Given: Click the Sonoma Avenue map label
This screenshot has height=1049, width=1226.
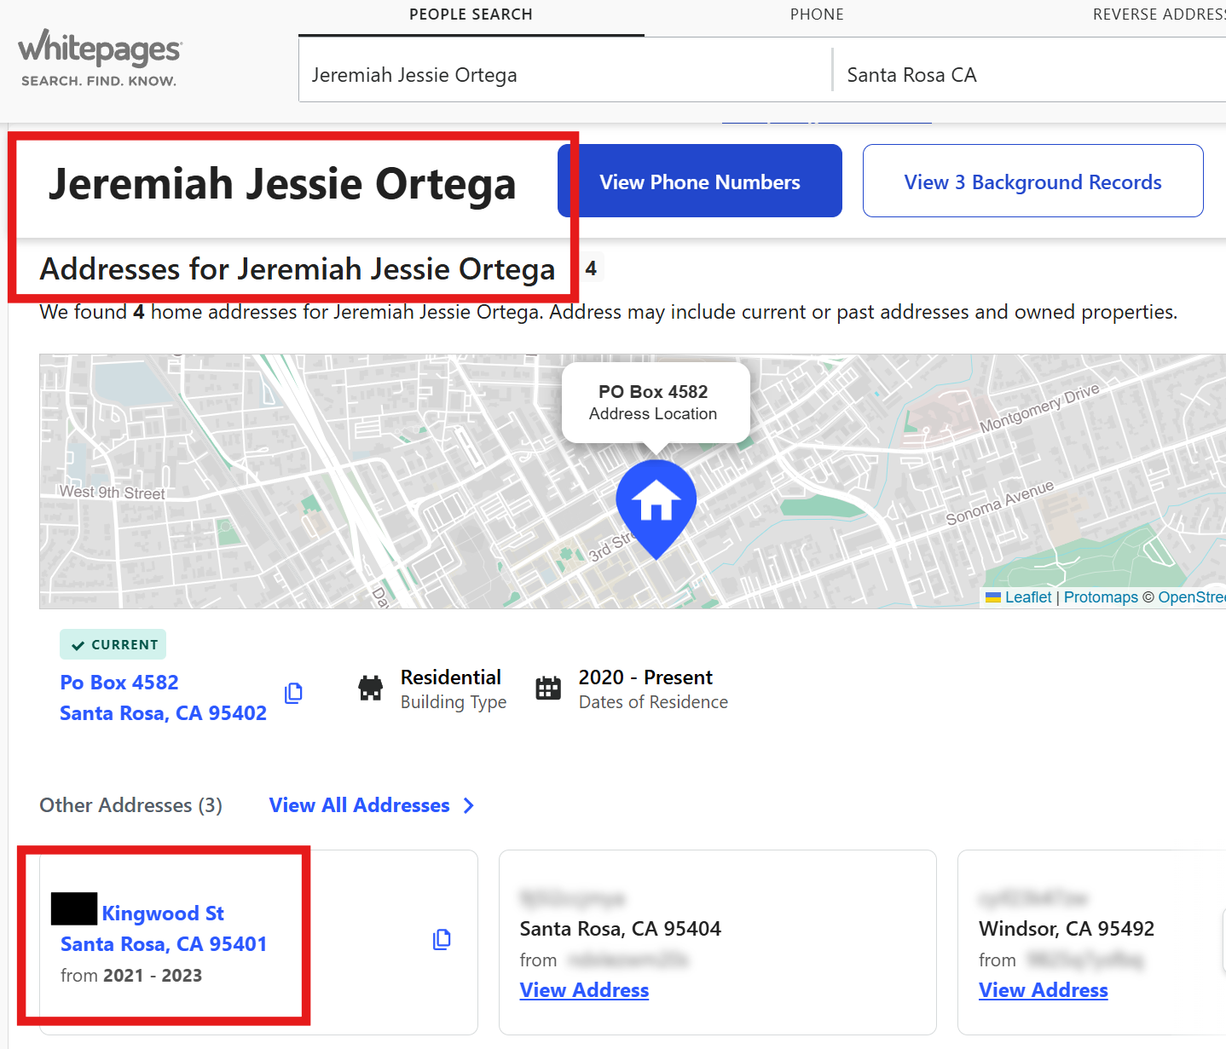Looking at the screenshot, I should tap(1000, 503).
